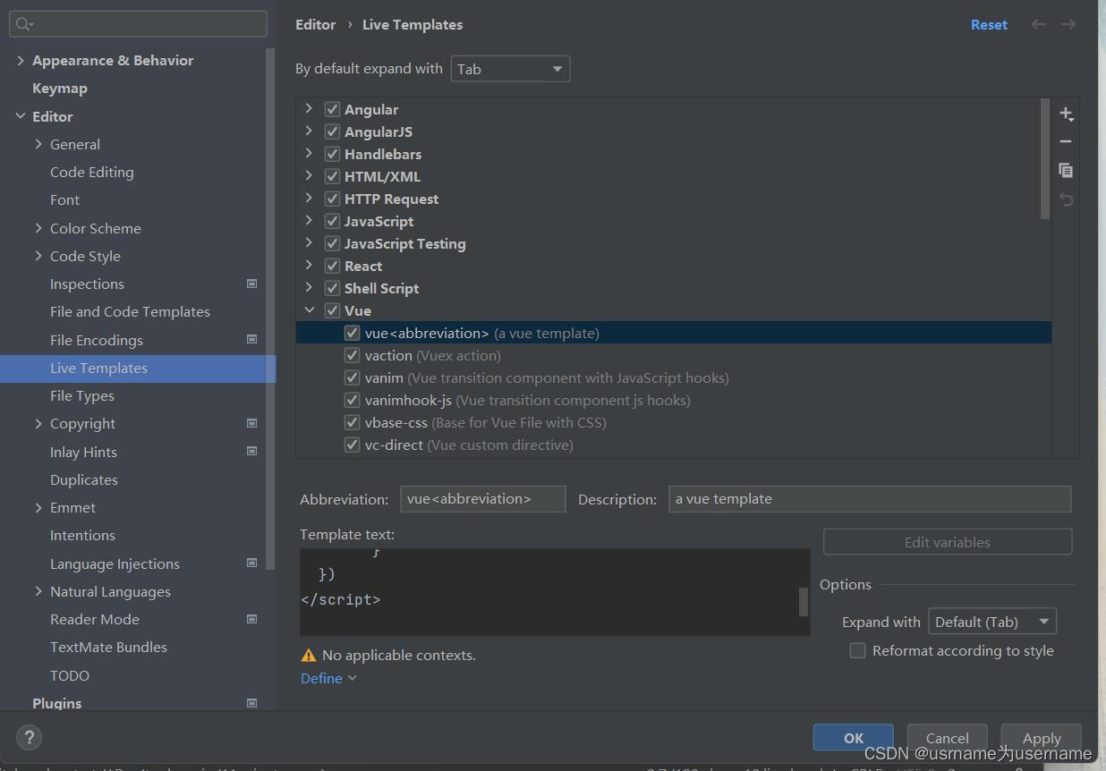The width and height of the screenshot is (1106, 771).
Task: Select File Types in the sidebar
Action: pos(82,395)
